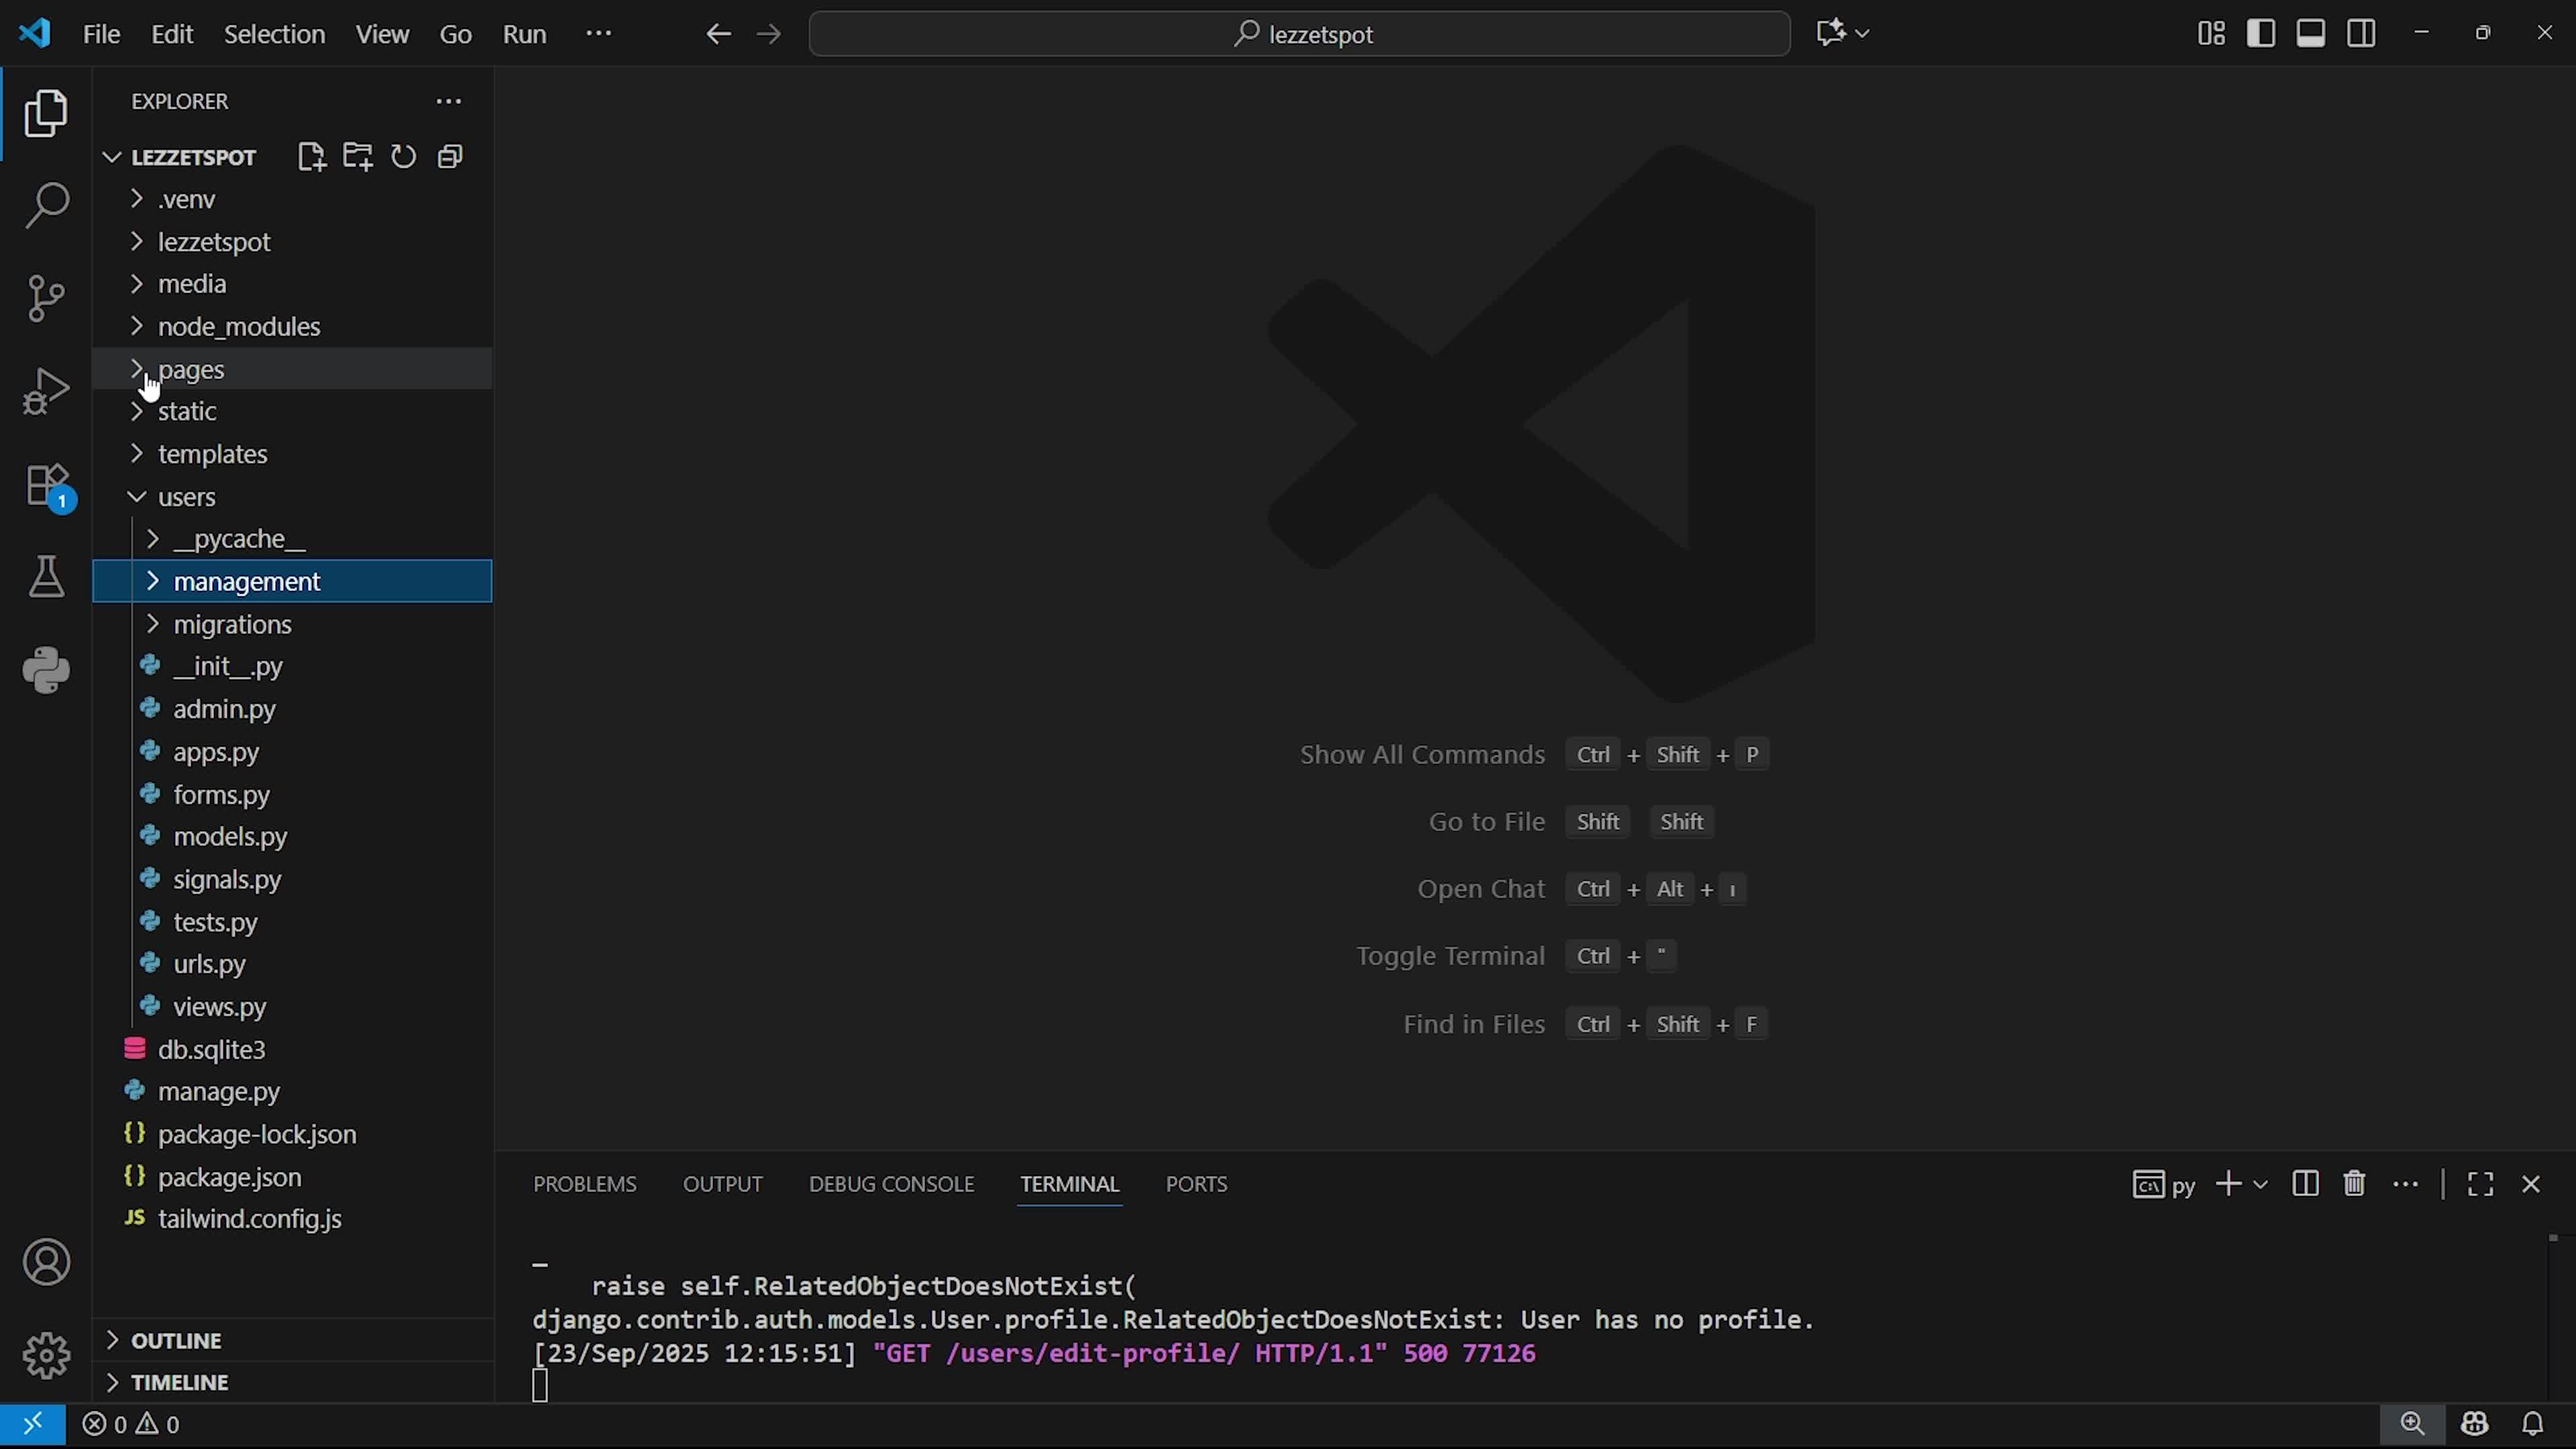
Task: Open the Python sidebar panel
Action: point(46,670)
